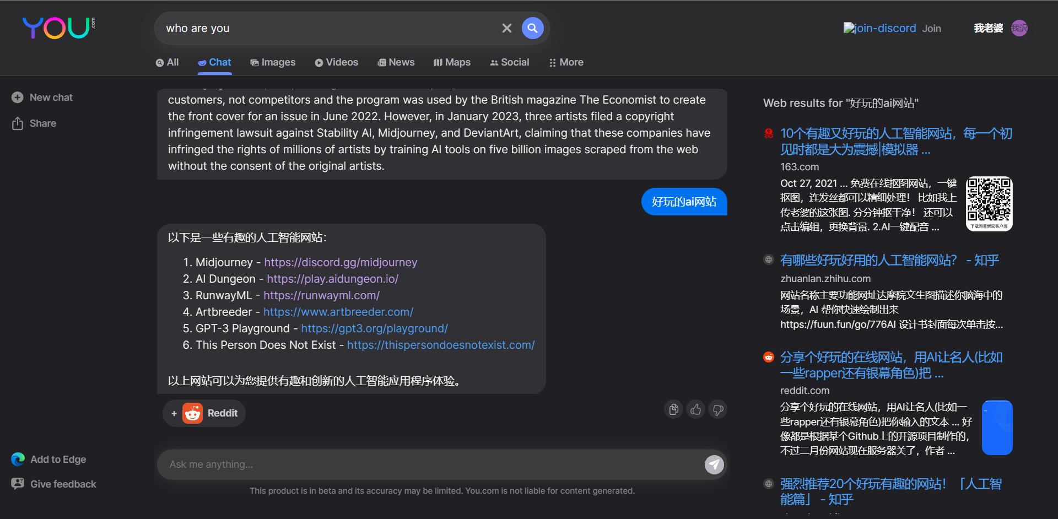
Task: Start a New chat
Action: point(42,98)
